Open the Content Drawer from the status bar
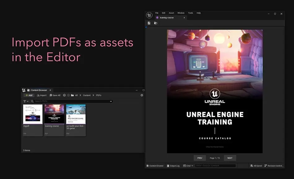The height and width of the screenshot is (179, 294). (x=155, y=165)
